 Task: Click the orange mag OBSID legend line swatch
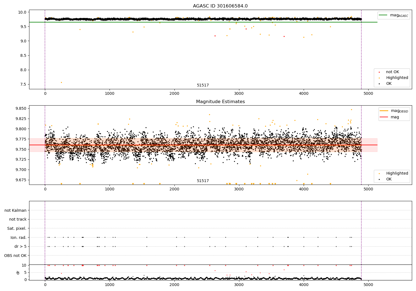(x=384, y=111)
